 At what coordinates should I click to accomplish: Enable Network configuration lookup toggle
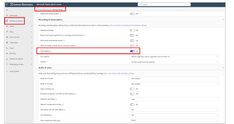(132, 105)
